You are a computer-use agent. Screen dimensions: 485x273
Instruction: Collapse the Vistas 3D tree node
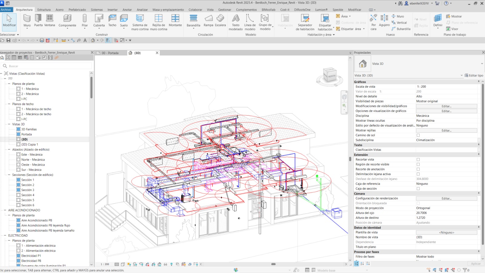tap(9, 124)
